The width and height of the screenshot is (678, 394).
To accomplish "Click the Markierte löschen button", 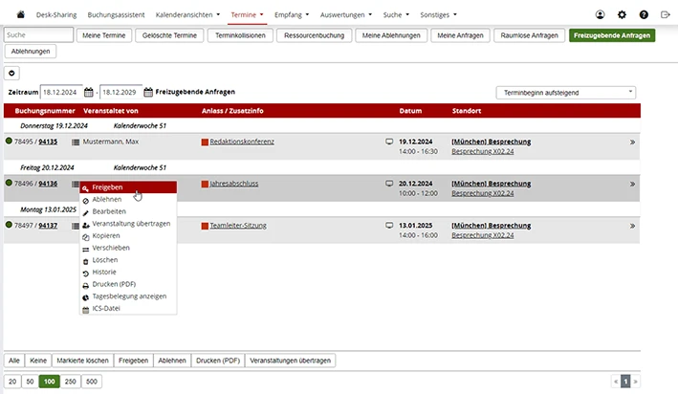I will (x=82, y=361).
